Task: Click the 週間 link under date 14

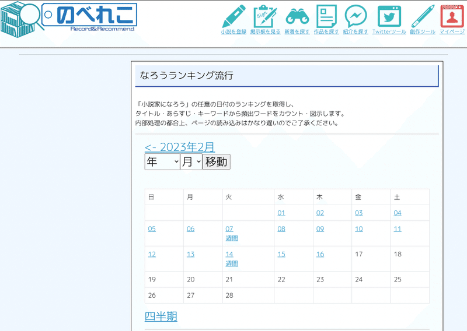Action: tap(231, 263)
